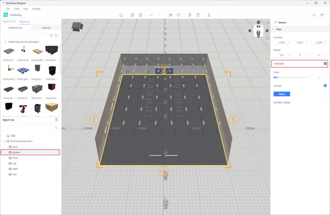Click the Location Z value field
The height and width of the screenshot is (215, 330).
click(x=318, y=42)
